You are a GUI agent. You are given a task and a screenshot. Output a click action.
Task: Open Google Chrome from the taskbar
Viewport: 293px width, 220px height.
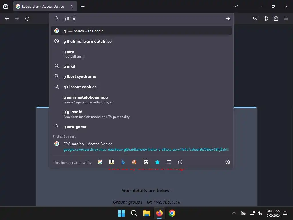tap(172, 213)
